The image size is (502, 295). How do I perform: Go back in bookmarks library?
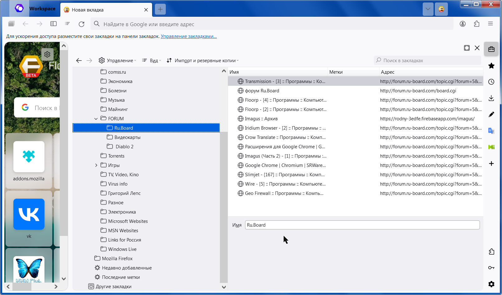point(79,61)
